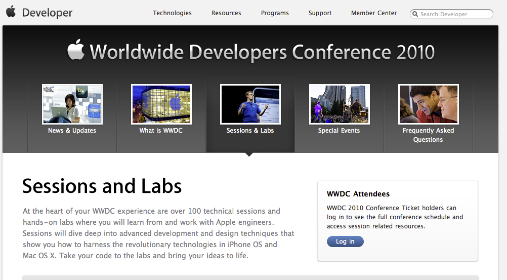Go to Member Center
Image resolution: width=507 pixels, height=280 pixels.
(x=374, y=13)
